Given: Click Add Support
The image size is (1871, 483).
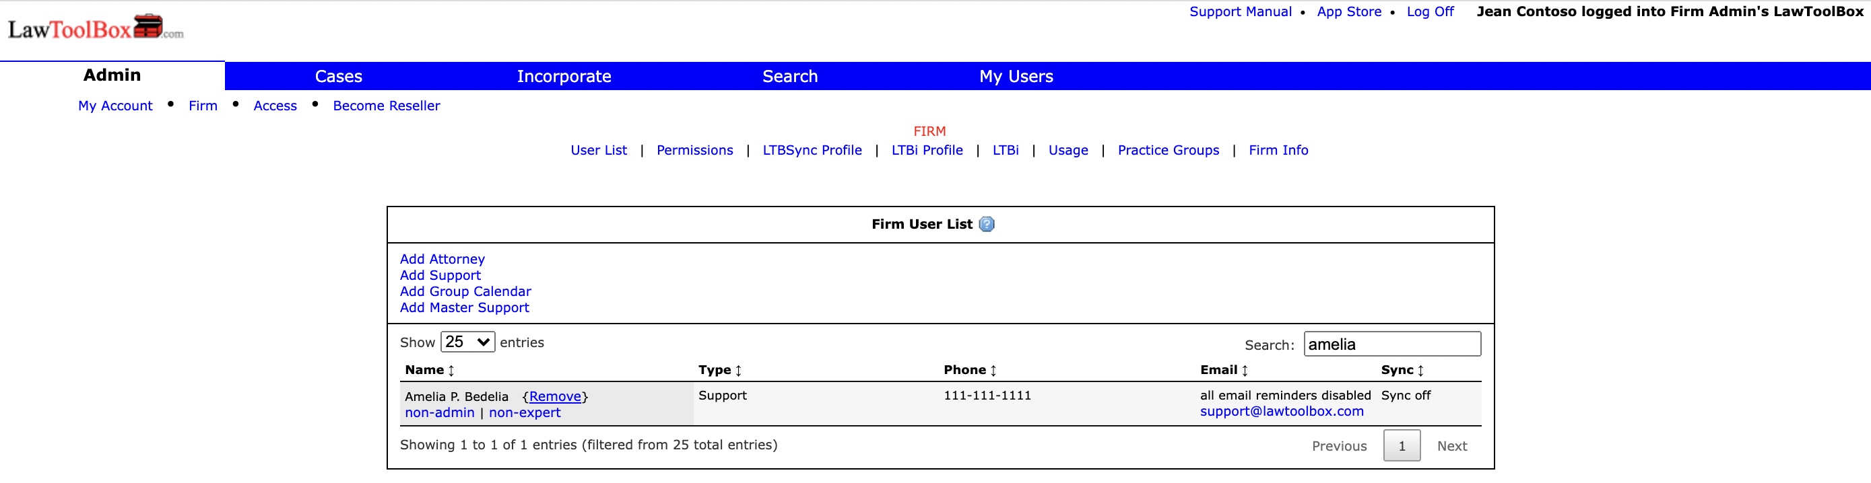Looking at the screenshot, I should [440, 275].
